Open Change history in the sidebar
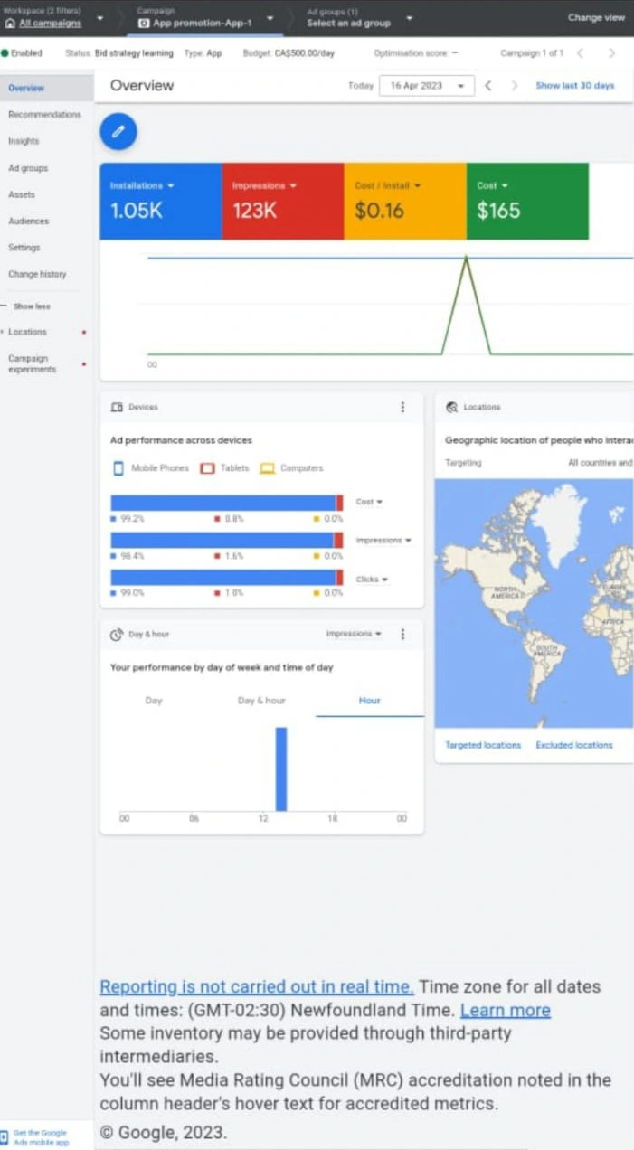The image size is (634, 1150). tap(37, 274)
